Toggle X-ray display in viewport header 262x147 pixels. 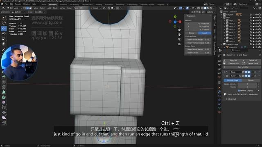(x=199, y=8)
